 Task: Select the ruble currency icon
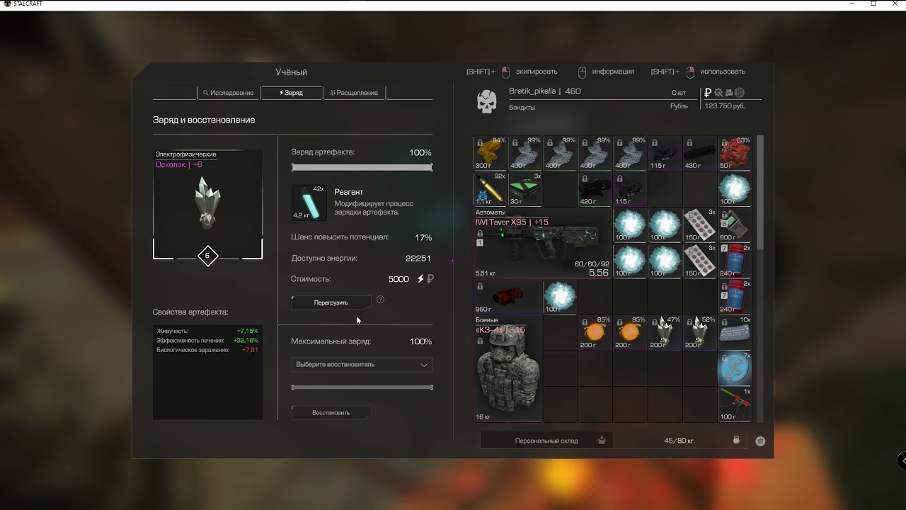(x=708, y=92)
